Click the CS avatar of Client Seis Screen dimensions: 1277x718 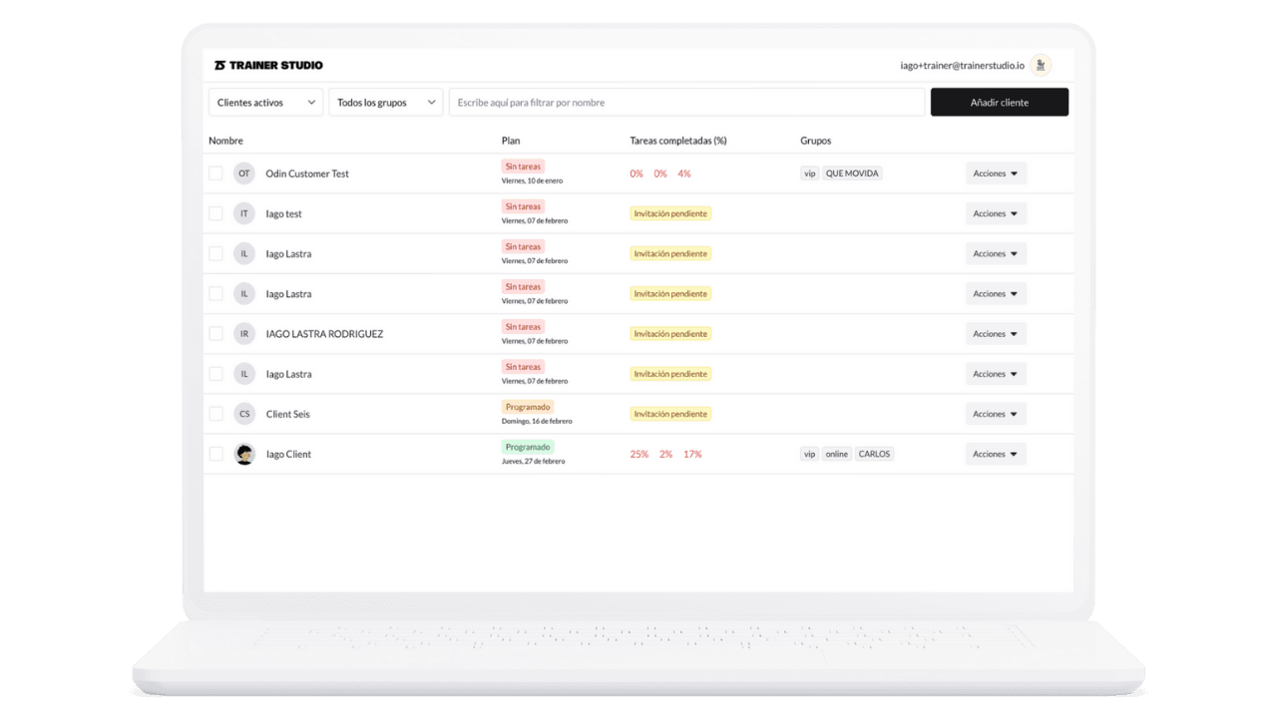click(x=244, y=413)
